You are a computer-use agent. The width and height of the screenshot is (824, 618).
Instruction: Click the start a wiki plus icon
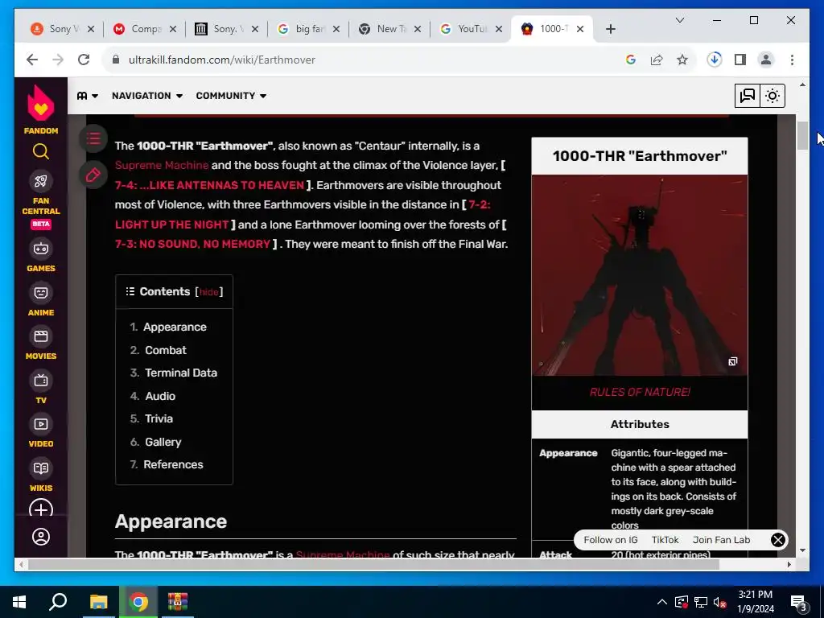pyautogui.click(x=41, y=509)
